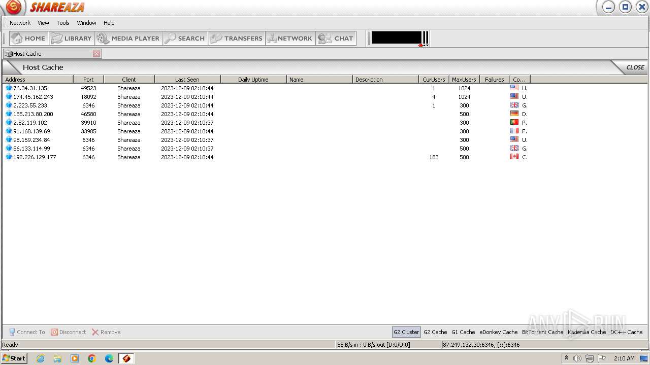Open the Transfers view

tap(237, 39)
